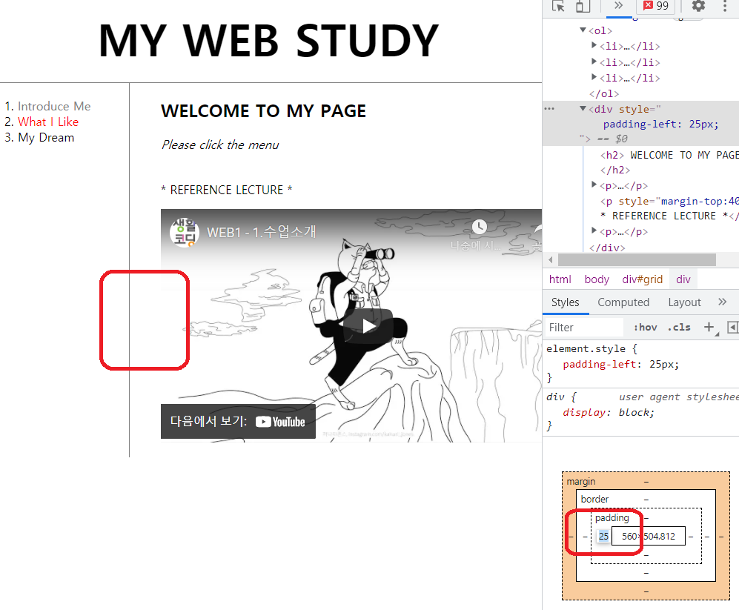Click the user agent stylesheet label
Viewport: 739px width, 610px height.
click(678, 397)
